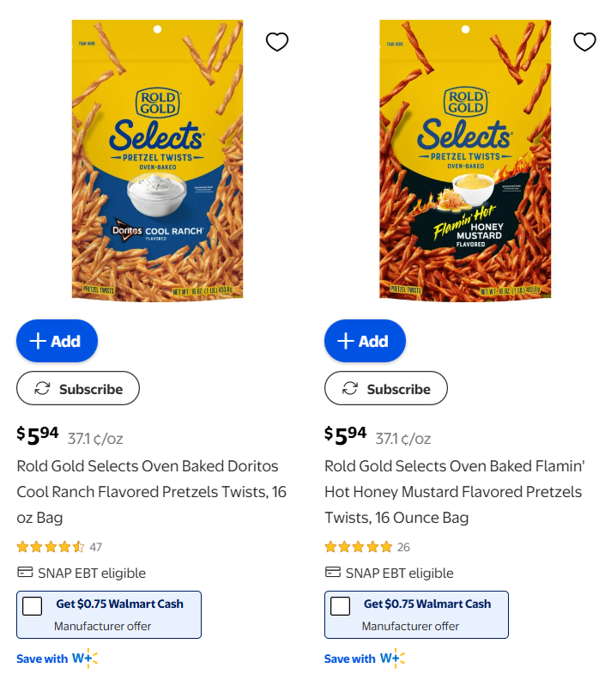This screenshot has width=611, height=680.
Task: Check Walmart Cash offer for Honey Mustard pretzels
Action: coord(341,606)
